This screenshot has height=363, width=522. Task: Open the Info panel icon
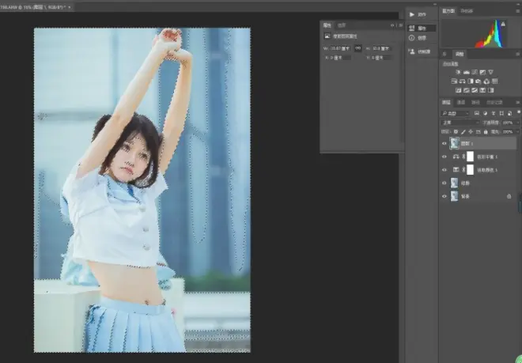pos(412,38)
